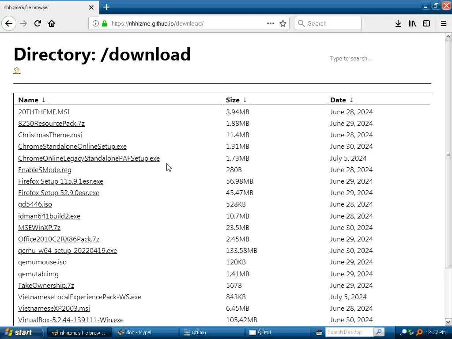Switch to Blog - Mypal taskbar window
The height and width of the screenshot is (339, 452).
(x=146, y=332)
